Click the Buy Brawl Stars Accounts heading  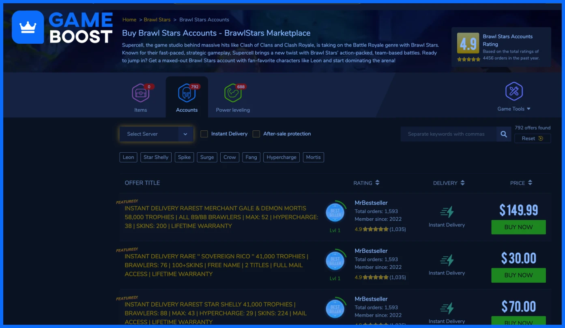pos(216,33)
